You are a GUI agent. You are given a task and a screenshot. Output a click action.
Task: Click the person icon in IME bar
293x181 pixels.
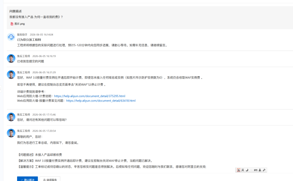[x=260, y=170]
